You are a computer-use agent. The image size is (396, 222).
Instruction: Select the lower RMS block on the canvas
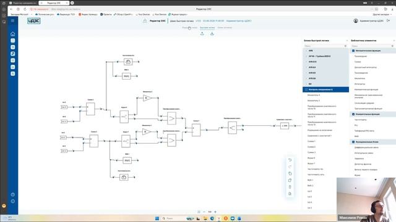coord(127,160)
